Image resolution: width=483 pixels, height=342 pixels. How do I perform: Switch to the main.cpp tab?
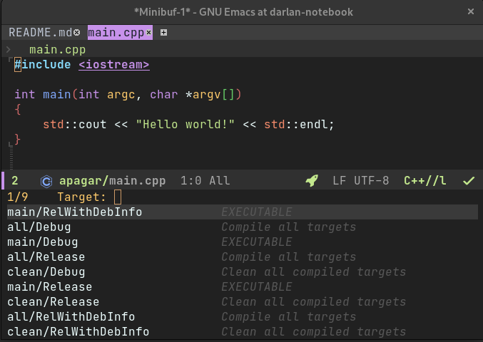click(x=116, y=32)
